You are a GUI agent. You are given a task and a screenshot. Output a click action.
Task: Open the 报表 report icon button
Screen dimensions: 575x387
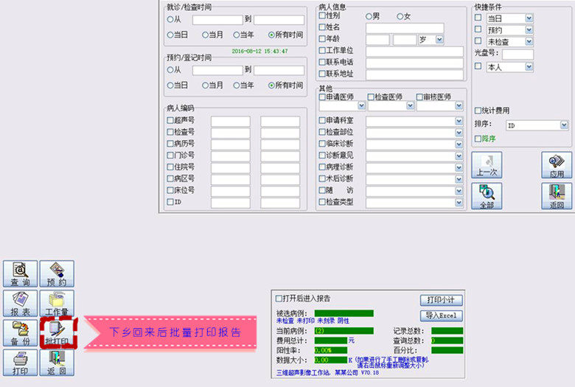pyautogui.click(x=21, y=304)
